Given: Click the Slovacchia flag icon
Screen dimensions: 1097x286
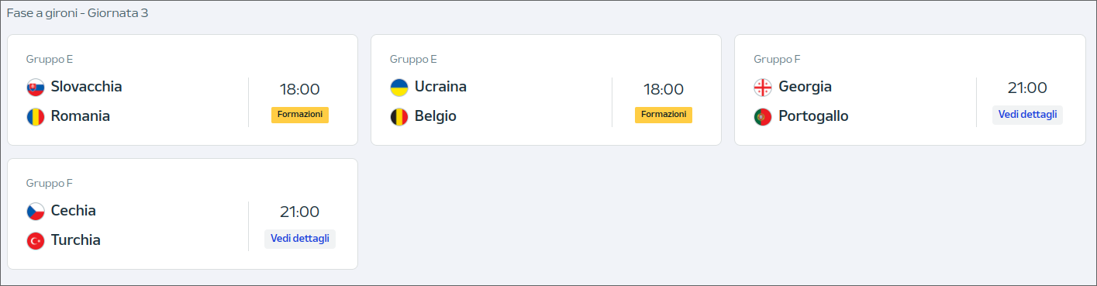Looking at the screenshot, I should (36, 87).
